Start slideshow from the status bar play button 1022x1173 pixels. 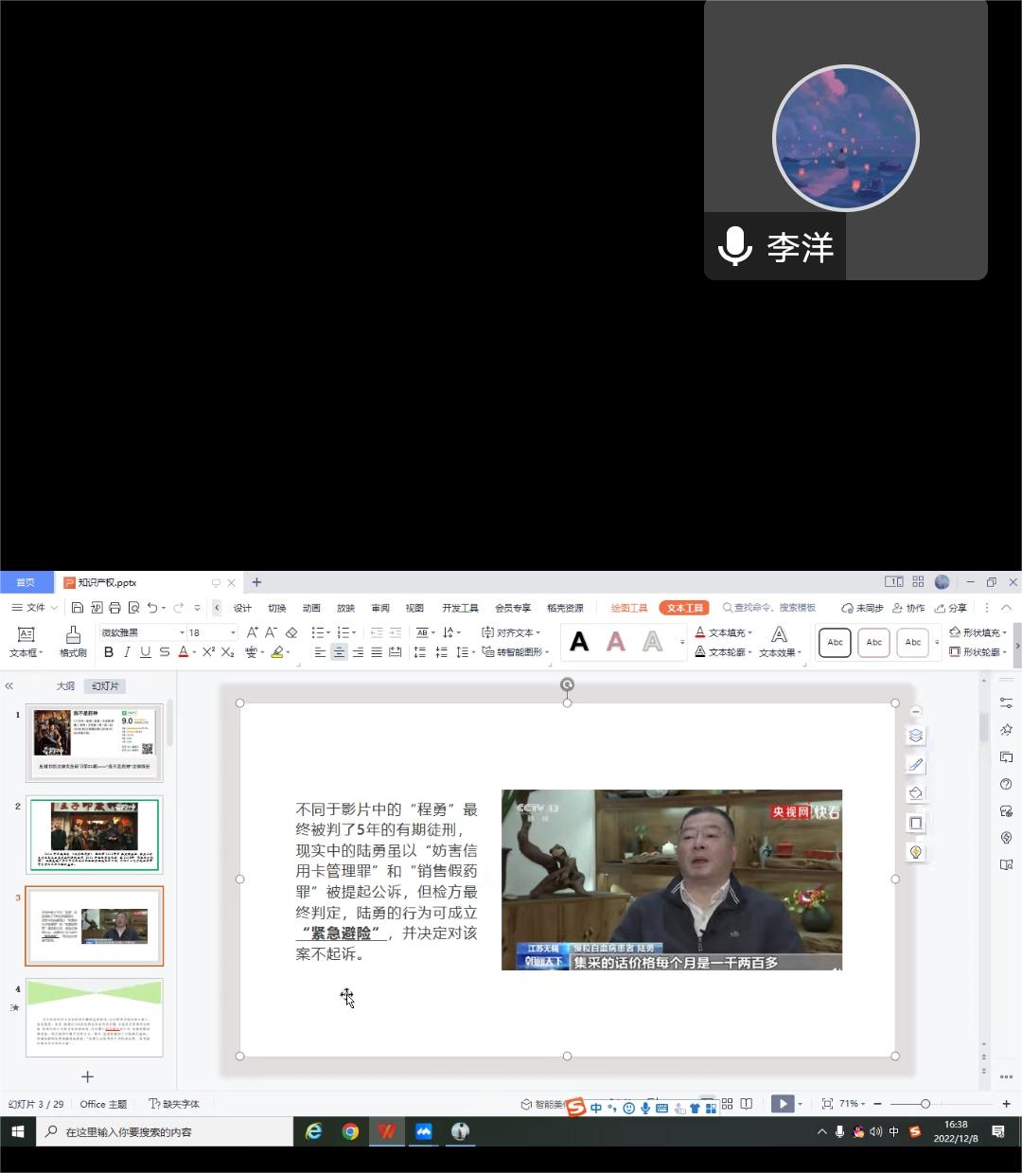click(782, 1104)
